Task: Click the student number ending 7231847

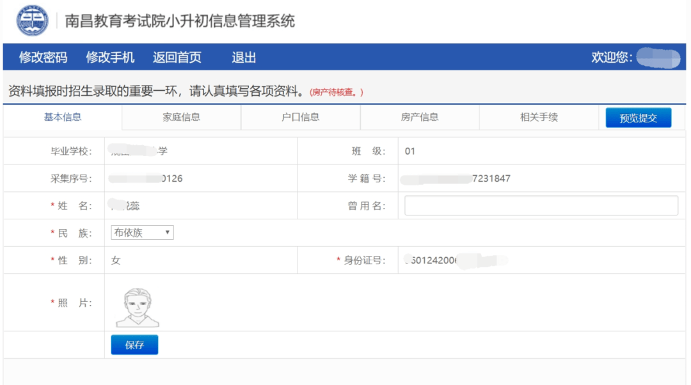Action: click(456, 178)
